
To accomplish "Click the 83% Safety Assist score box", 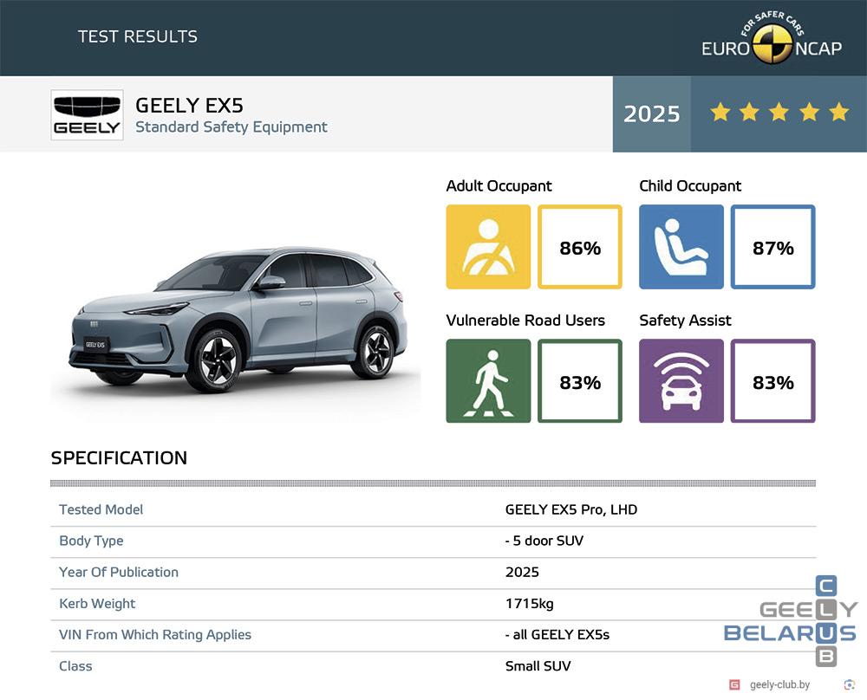I will pos(772,382).
